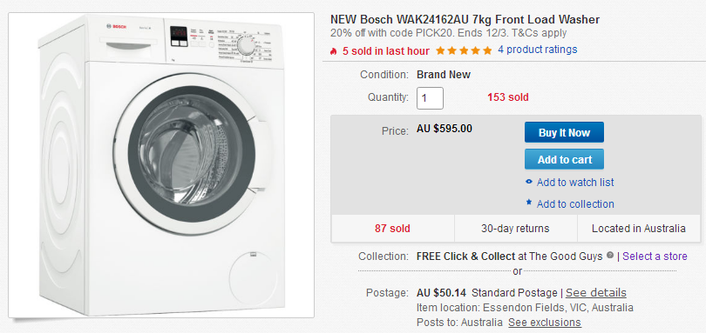Viewport: 706px width, 333px height.
Task: Open postage See details link
Action: [x=595, y=293]
